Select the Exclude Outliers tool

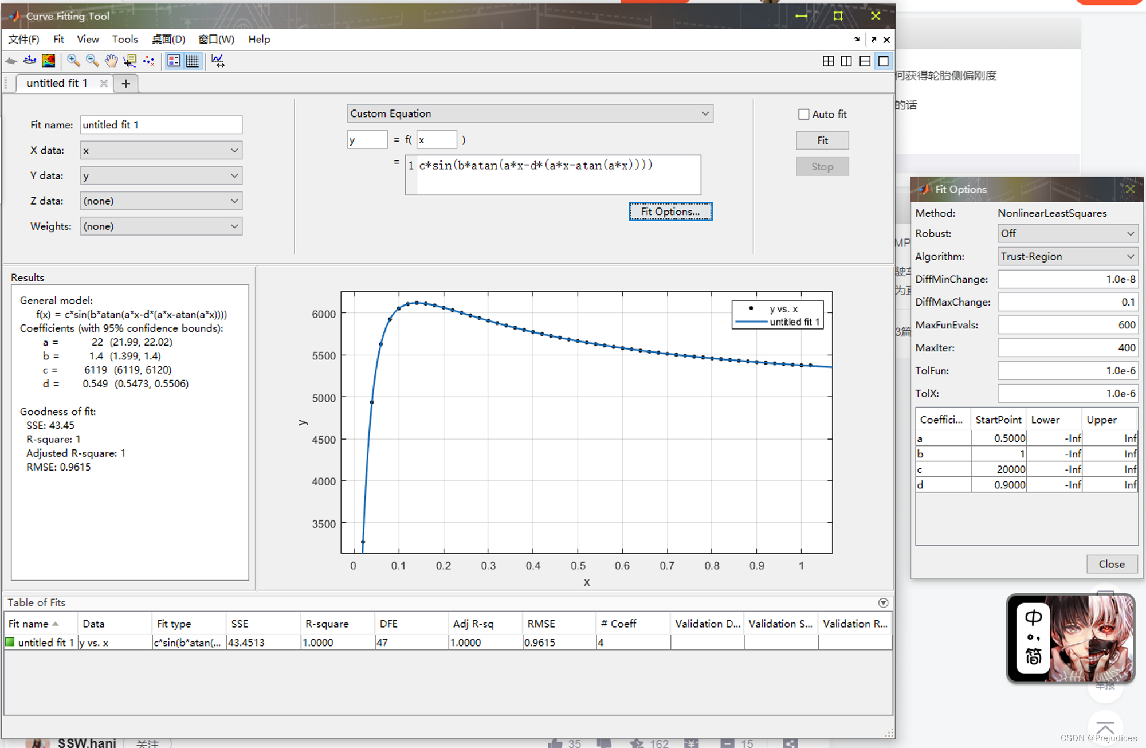[x=148, y=61]
